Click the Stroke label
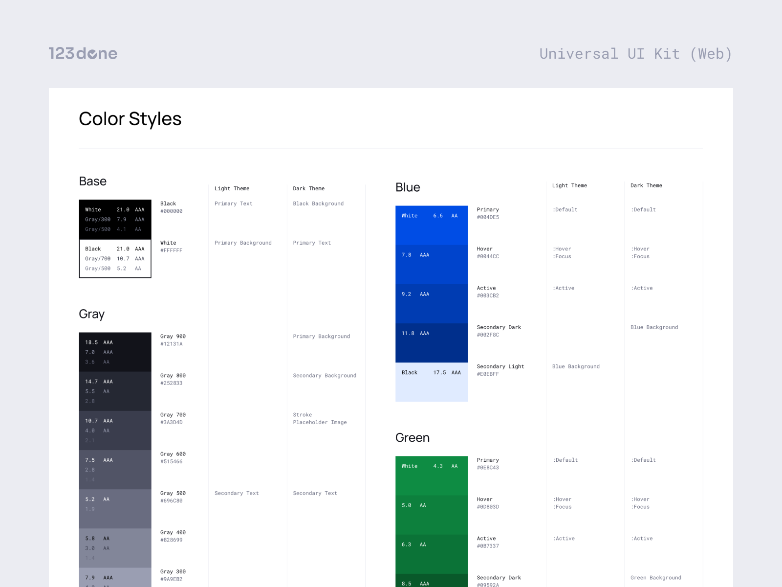The width and height of the screenshot is (782, 587). click(303, 415)
